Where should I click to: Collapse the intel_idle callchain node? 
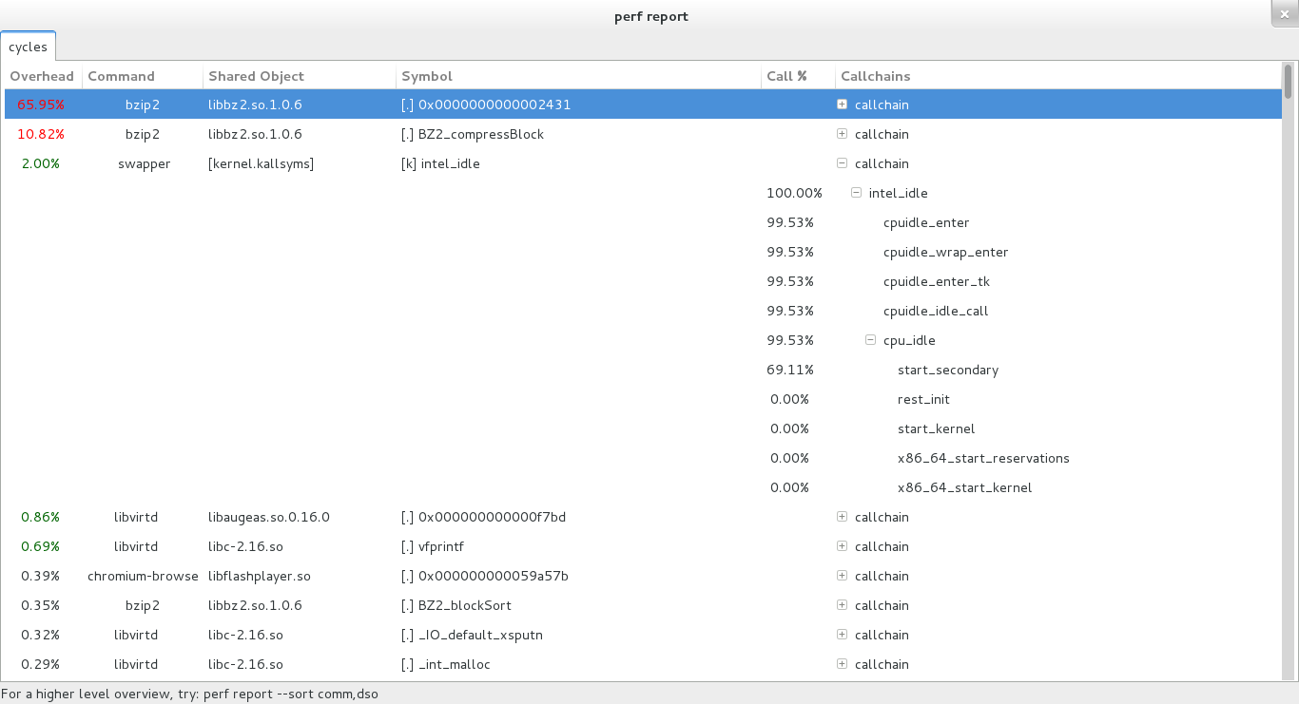[x=856, y=193]
